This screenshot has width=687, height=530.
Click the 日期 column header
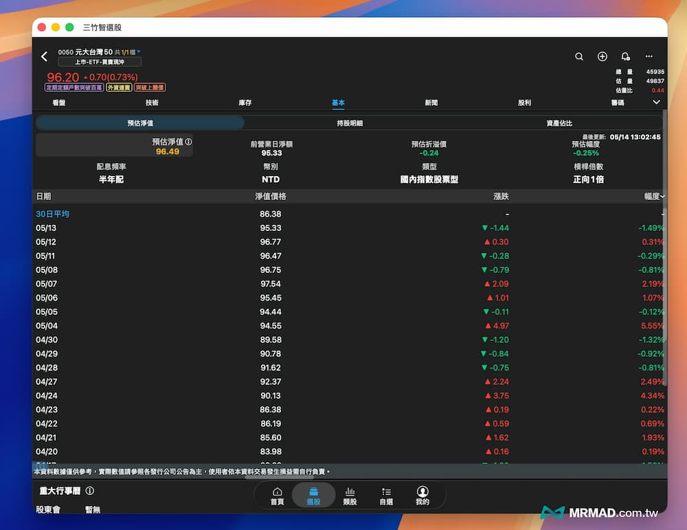(x=43, y=197)
